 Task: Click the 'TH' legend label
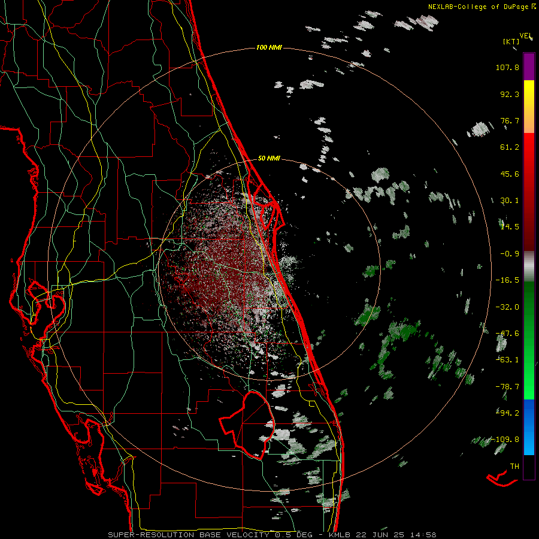(x=514, y=467)
